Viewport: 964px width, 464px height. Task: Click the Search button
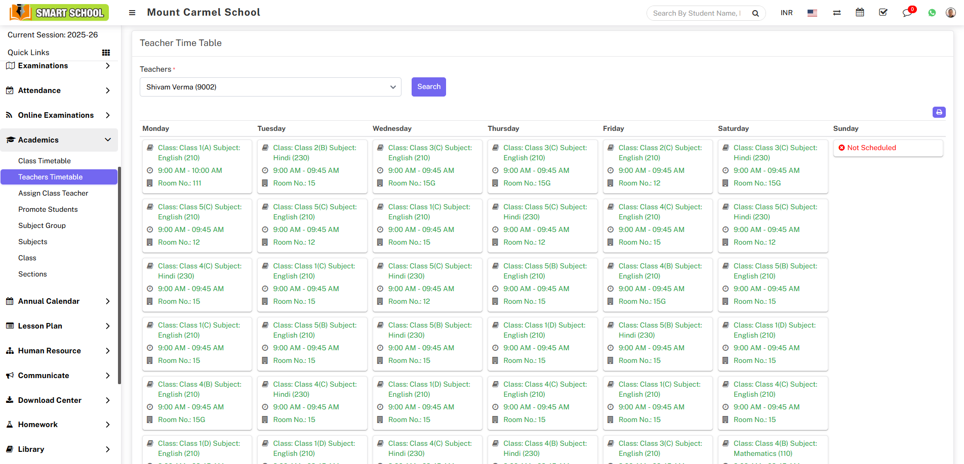pos(428,87)
